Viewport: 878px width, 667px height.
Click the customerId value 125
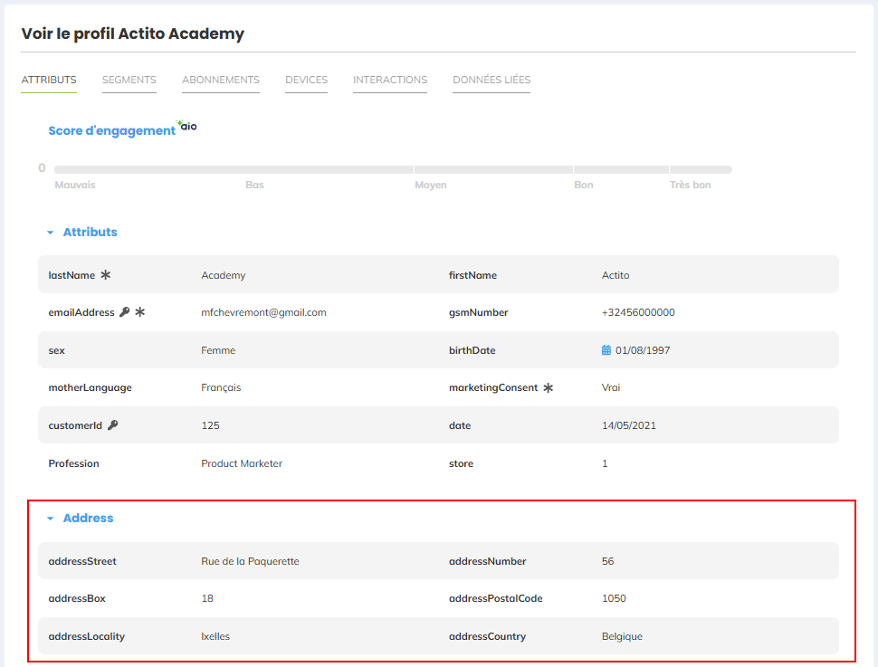[x=211, y=425]
